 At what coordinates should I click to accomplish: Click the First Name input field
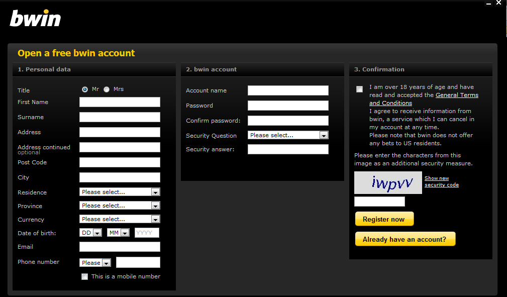click(x=120, y=102)
